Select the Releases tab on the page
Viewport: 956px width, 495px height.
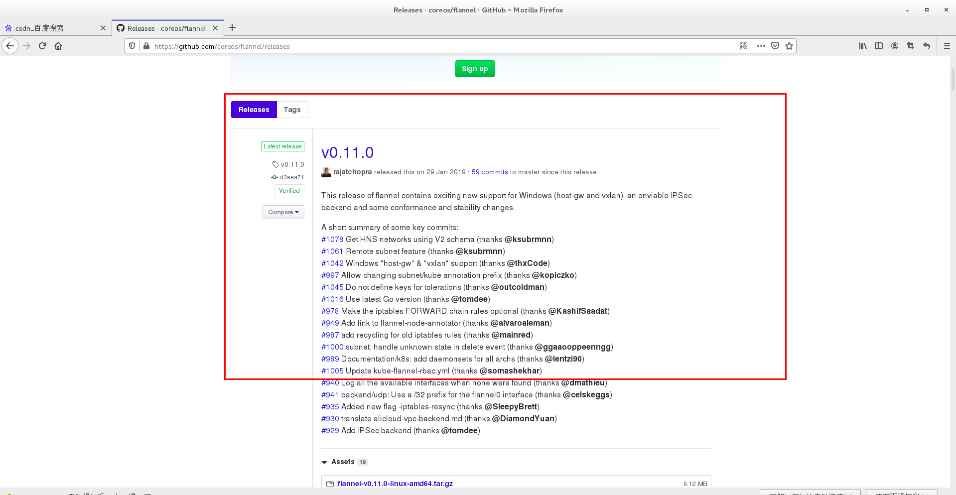click(x=254, y=110)
